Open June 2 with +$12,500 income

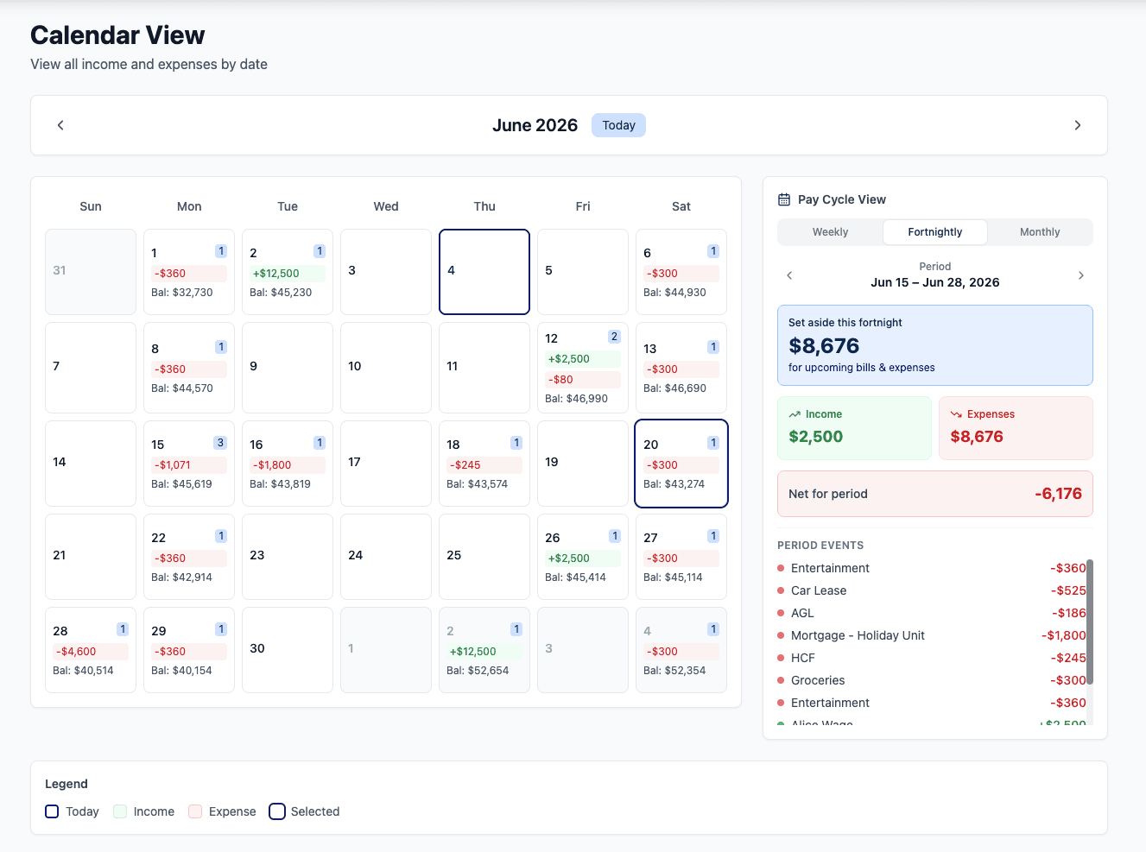[x=288, y=272]
